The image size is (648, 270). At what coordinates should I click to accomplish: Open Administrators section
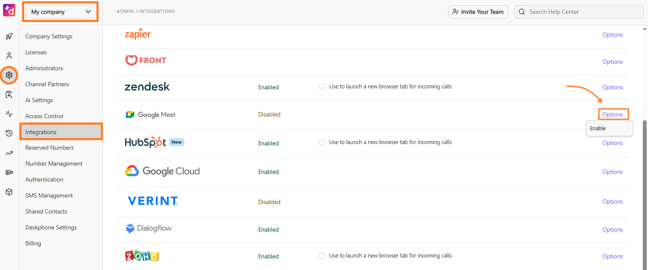coord(44,68)
